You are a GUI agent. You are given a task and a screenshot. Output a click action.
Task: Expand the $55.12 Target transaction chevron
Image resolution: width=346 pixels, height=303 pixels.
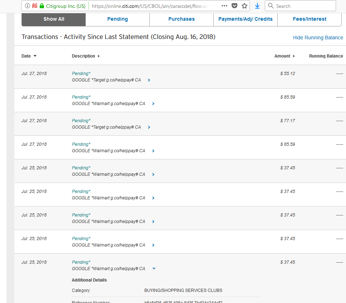[x=149, y=80]
